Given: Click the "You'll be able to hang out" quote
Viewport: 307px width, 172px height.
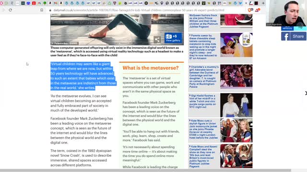Looking at the screenshot, I should tap(151, 136).
